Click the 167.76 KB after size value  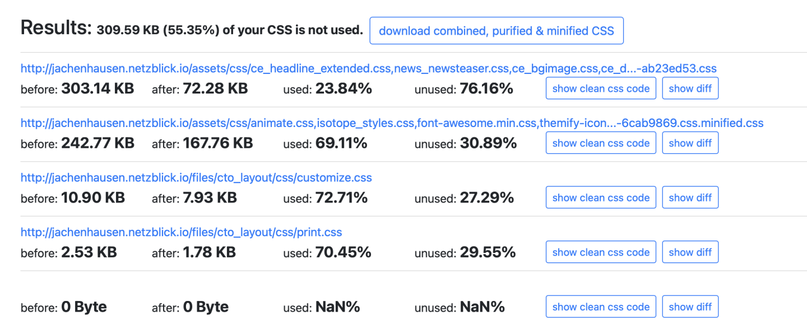[x=217, y=143]
